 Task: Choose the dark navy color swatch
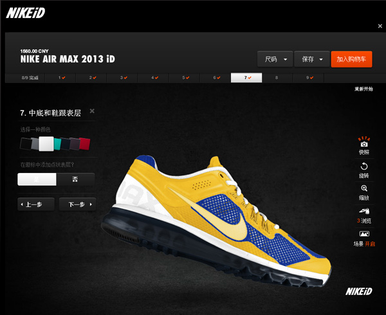[66, 144]
